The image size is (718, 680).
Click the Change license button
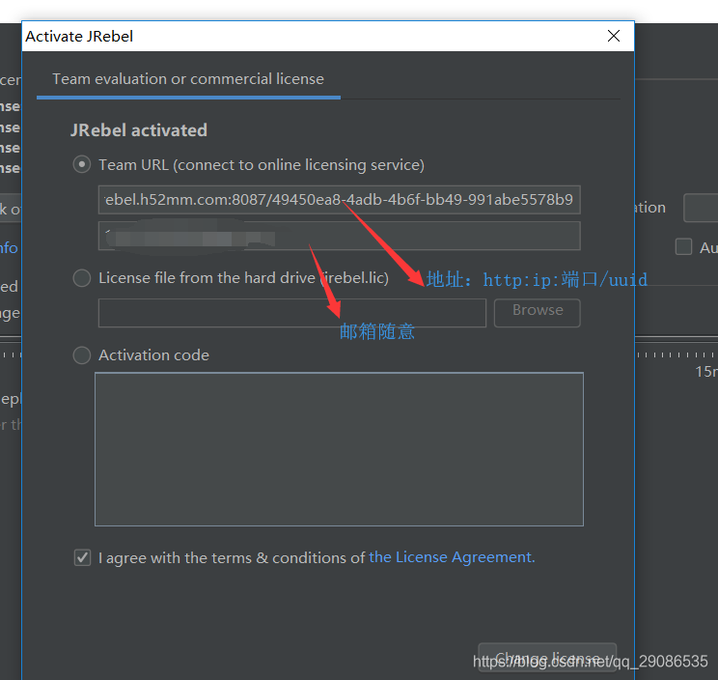[547, 658]
